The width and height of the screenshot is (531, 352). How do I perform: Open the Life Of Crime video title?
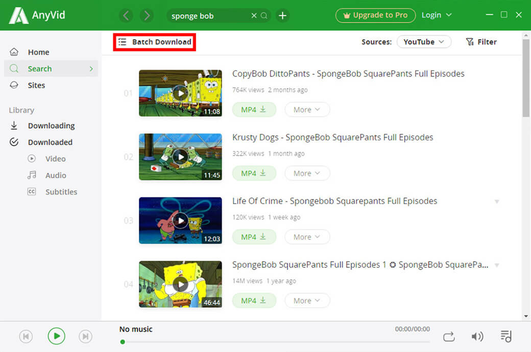[334, 201]
